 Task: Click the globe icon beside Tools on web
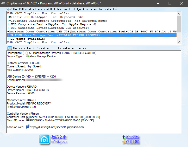(x=27, y=127)
